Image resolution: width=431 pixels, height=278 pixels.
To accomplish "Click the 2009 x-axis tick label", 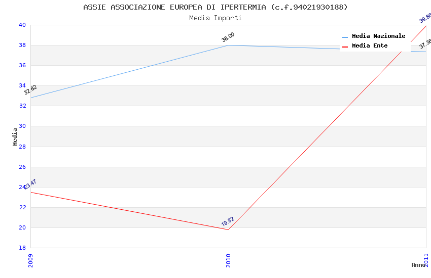I will pyautogui.click(x=31, y=259).
